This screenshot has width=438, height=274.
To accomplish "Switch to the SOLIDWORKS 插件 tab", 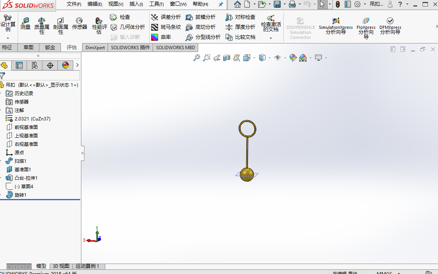I will point(130,48).
